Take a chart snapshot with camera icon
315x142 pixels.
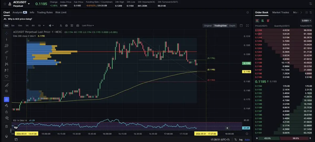(78, 25)
